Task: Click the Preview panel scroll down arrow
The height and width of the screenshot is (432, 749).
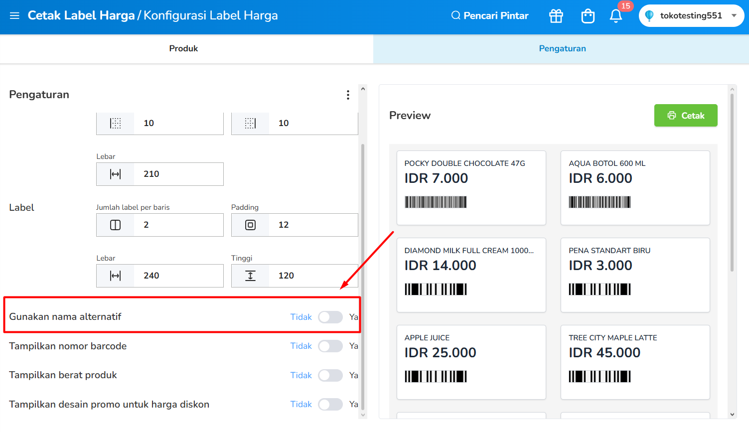Action: (x=732, y=414)
